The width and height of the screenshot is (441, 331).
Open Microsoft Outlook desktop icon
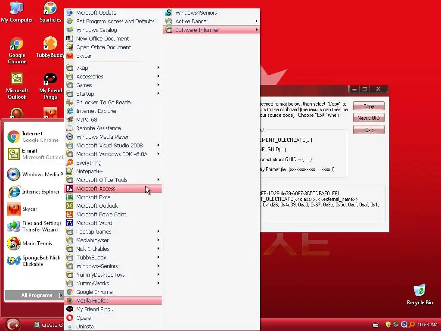[x=17, y=86]
